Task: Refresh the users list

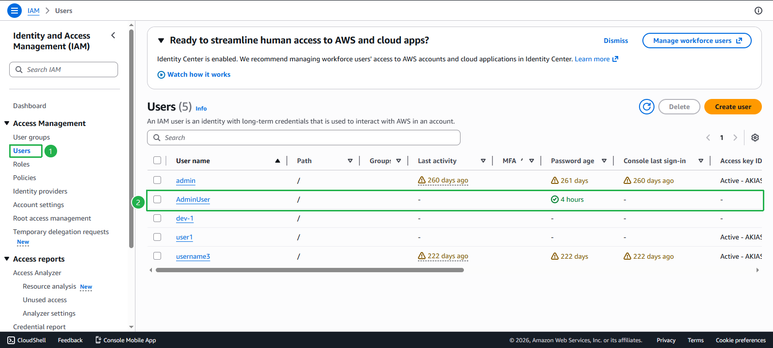Action: point(647,107)
